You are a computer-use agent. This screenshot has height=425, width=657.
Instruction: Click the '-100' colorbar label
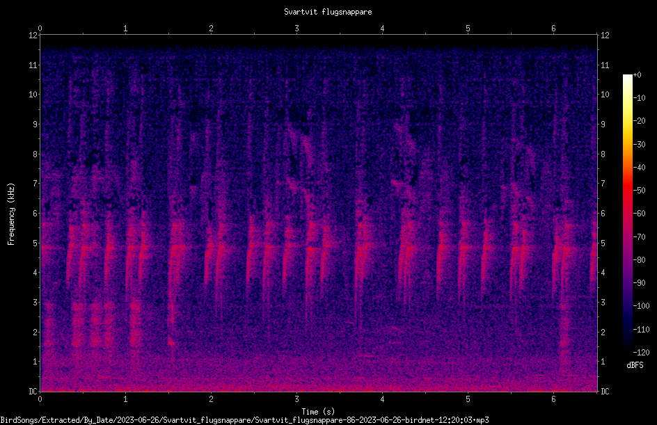point(641,306)
